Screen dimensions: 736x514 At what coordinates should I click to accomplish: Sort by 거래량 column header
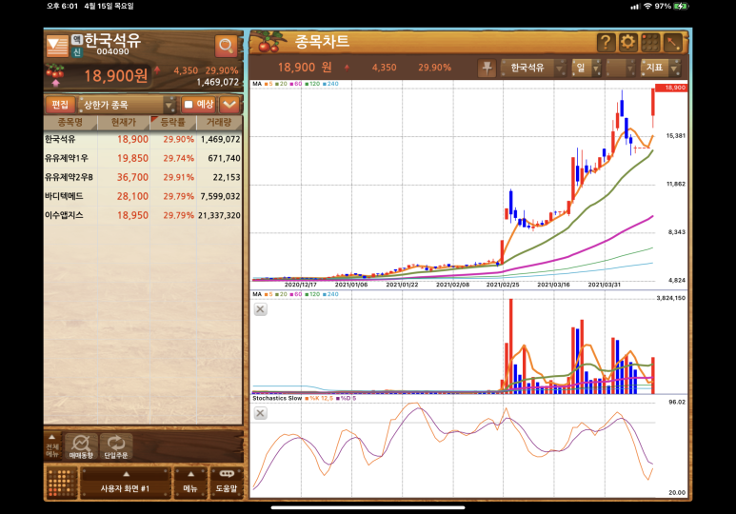coord(219,123)
